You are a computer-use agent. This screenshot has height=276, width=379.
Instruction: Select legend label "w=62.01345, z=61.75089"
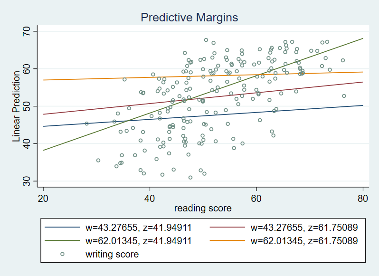(x=304, y=241)
